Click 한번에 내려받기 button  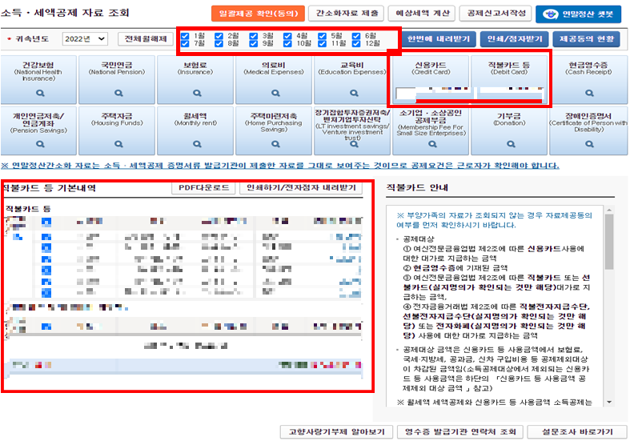439,39
